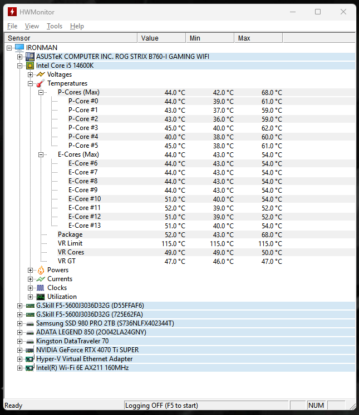Screen dimensions: 359x415
Task: Collapse the E-Cores (Max) group
Action: point(41,154)
